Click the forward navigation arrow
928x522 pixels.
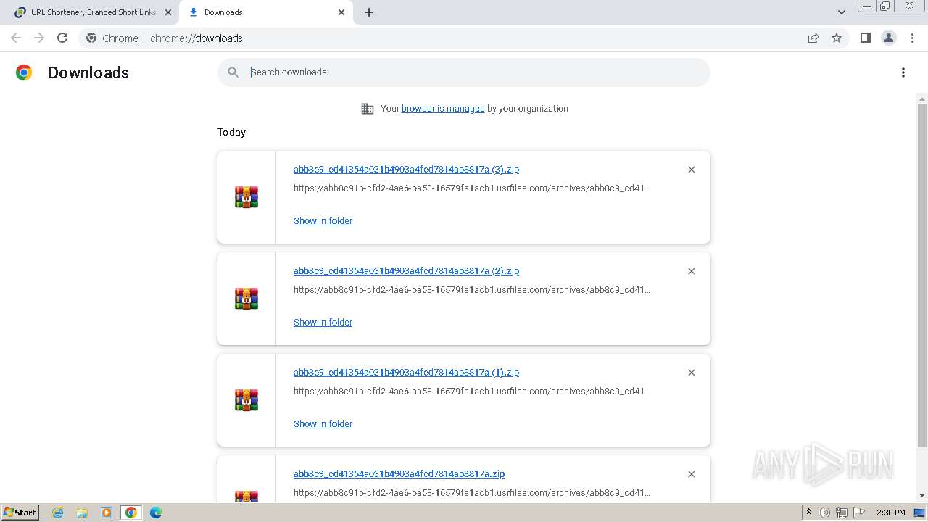point(39,38)
